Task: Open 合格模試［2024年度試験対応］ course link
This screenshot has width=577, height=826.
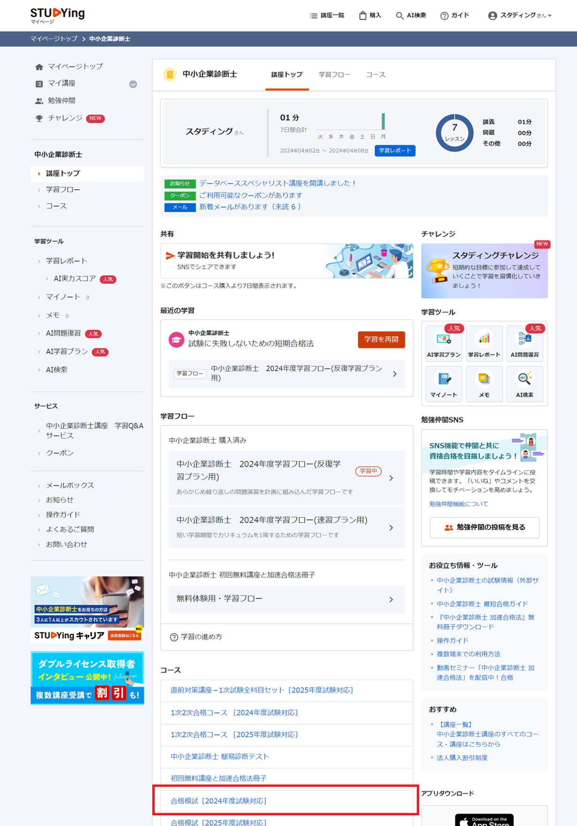Action: (218, 801)
